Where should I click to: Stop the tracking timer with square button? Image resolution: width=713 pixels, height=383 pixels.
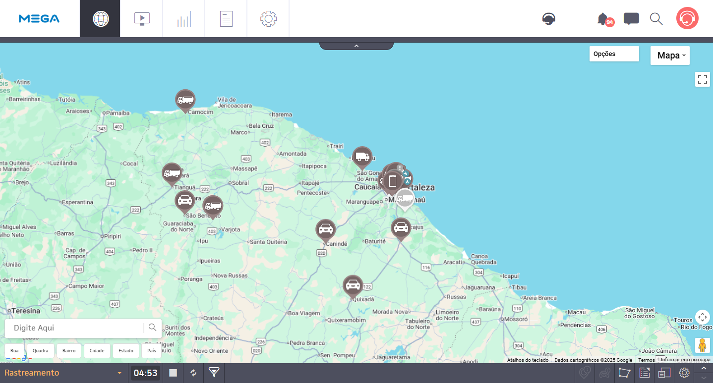click(x=173, y=373)
